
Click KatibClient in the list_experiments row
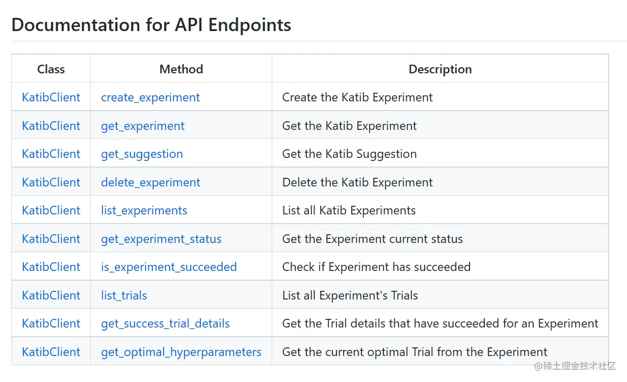[51, 210]
